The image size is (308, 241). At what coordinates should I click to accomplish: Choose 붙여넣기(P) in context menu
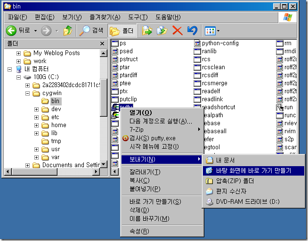pyautogui.click(x=162, y=189)
